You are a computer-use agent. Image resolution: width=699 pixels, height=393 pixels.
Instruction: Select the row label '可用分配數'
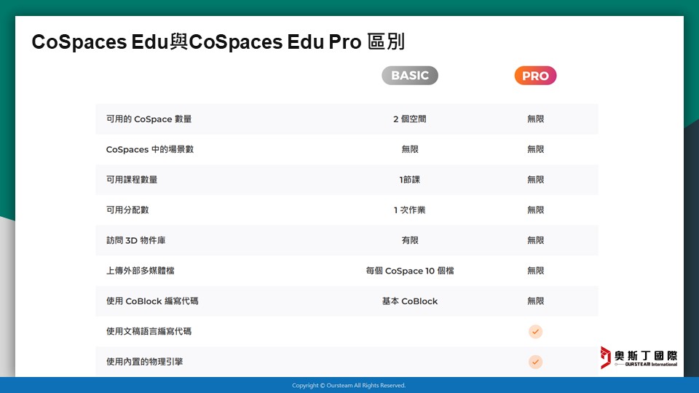coord(127,210)
